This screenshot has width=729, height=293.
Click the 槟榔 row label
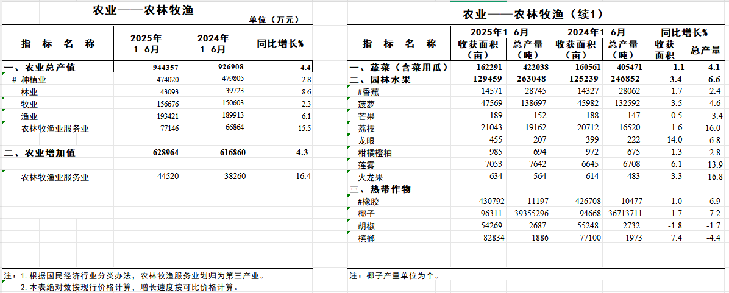367,238
